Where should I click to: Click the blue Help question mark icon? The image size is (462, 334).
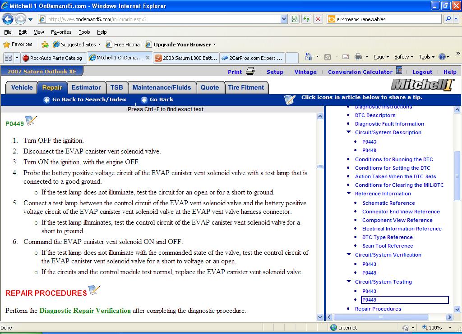(x=442, y=57)
